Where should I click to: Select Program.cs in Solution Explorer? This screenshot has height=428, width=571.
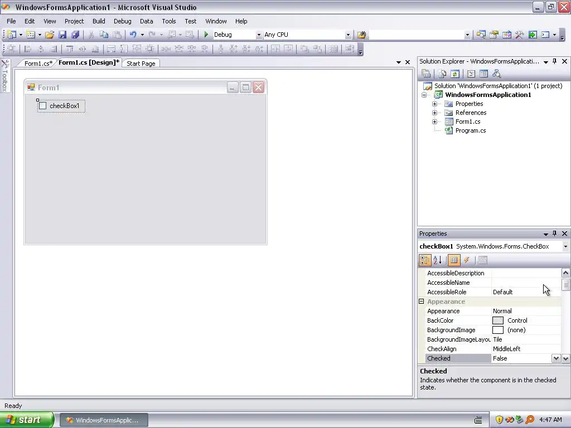pos(471,130)
